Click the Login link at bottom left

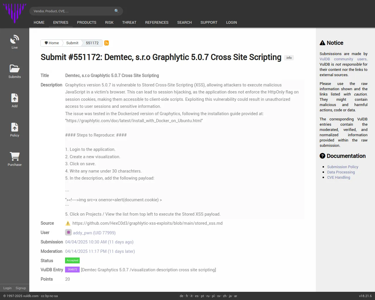tap(7, 288)
